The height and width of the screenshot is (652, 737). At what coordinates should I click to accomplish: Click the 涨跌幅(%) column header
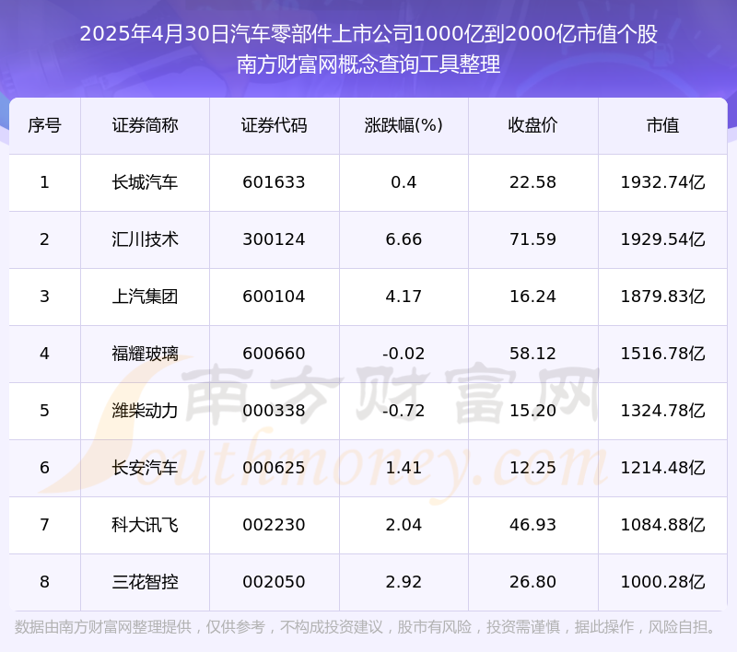tap(404, 125)
